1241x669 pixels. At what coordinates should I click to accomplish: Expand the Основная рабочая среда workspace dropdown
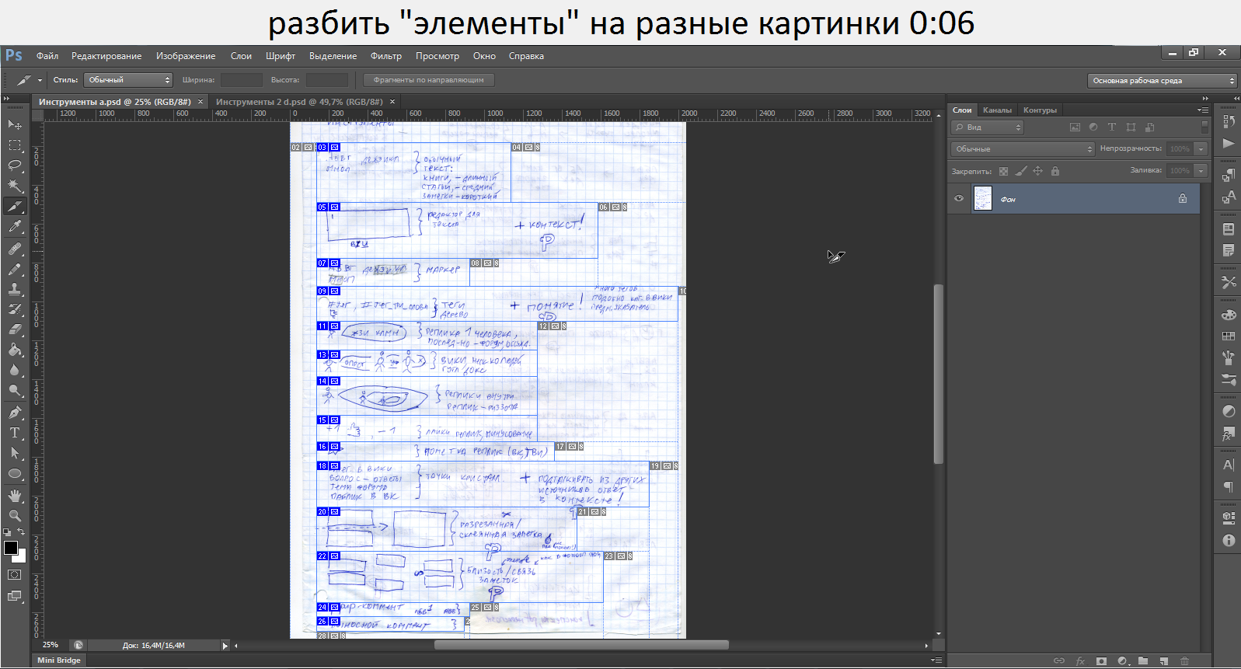point(1163,81)
